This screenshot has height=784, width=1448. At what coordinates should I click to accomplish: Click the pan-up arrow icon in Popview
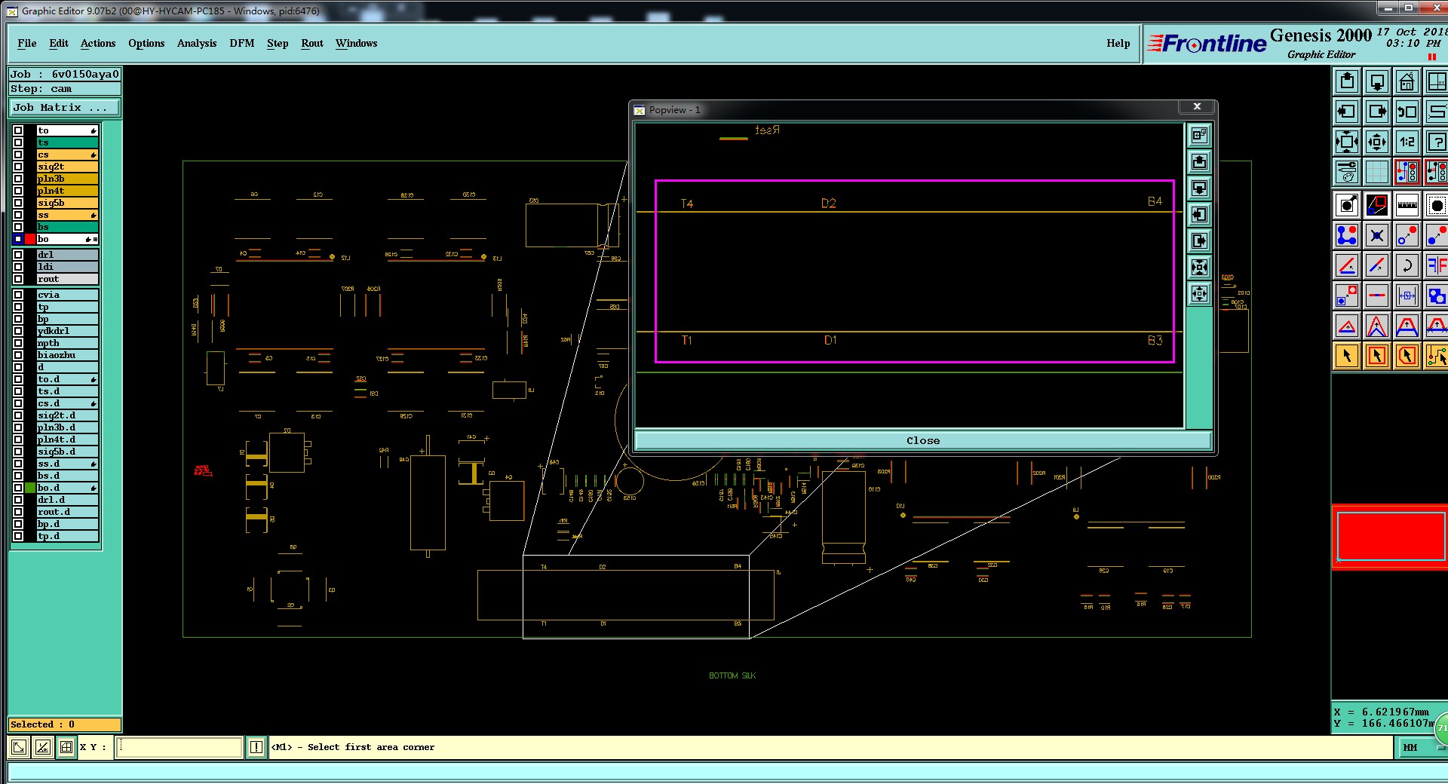click(x=1199, y=161)
